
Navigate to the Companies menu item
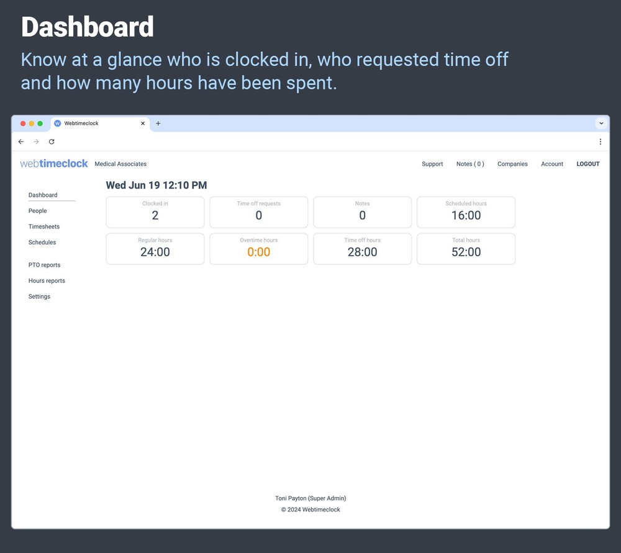coord(512,164)
